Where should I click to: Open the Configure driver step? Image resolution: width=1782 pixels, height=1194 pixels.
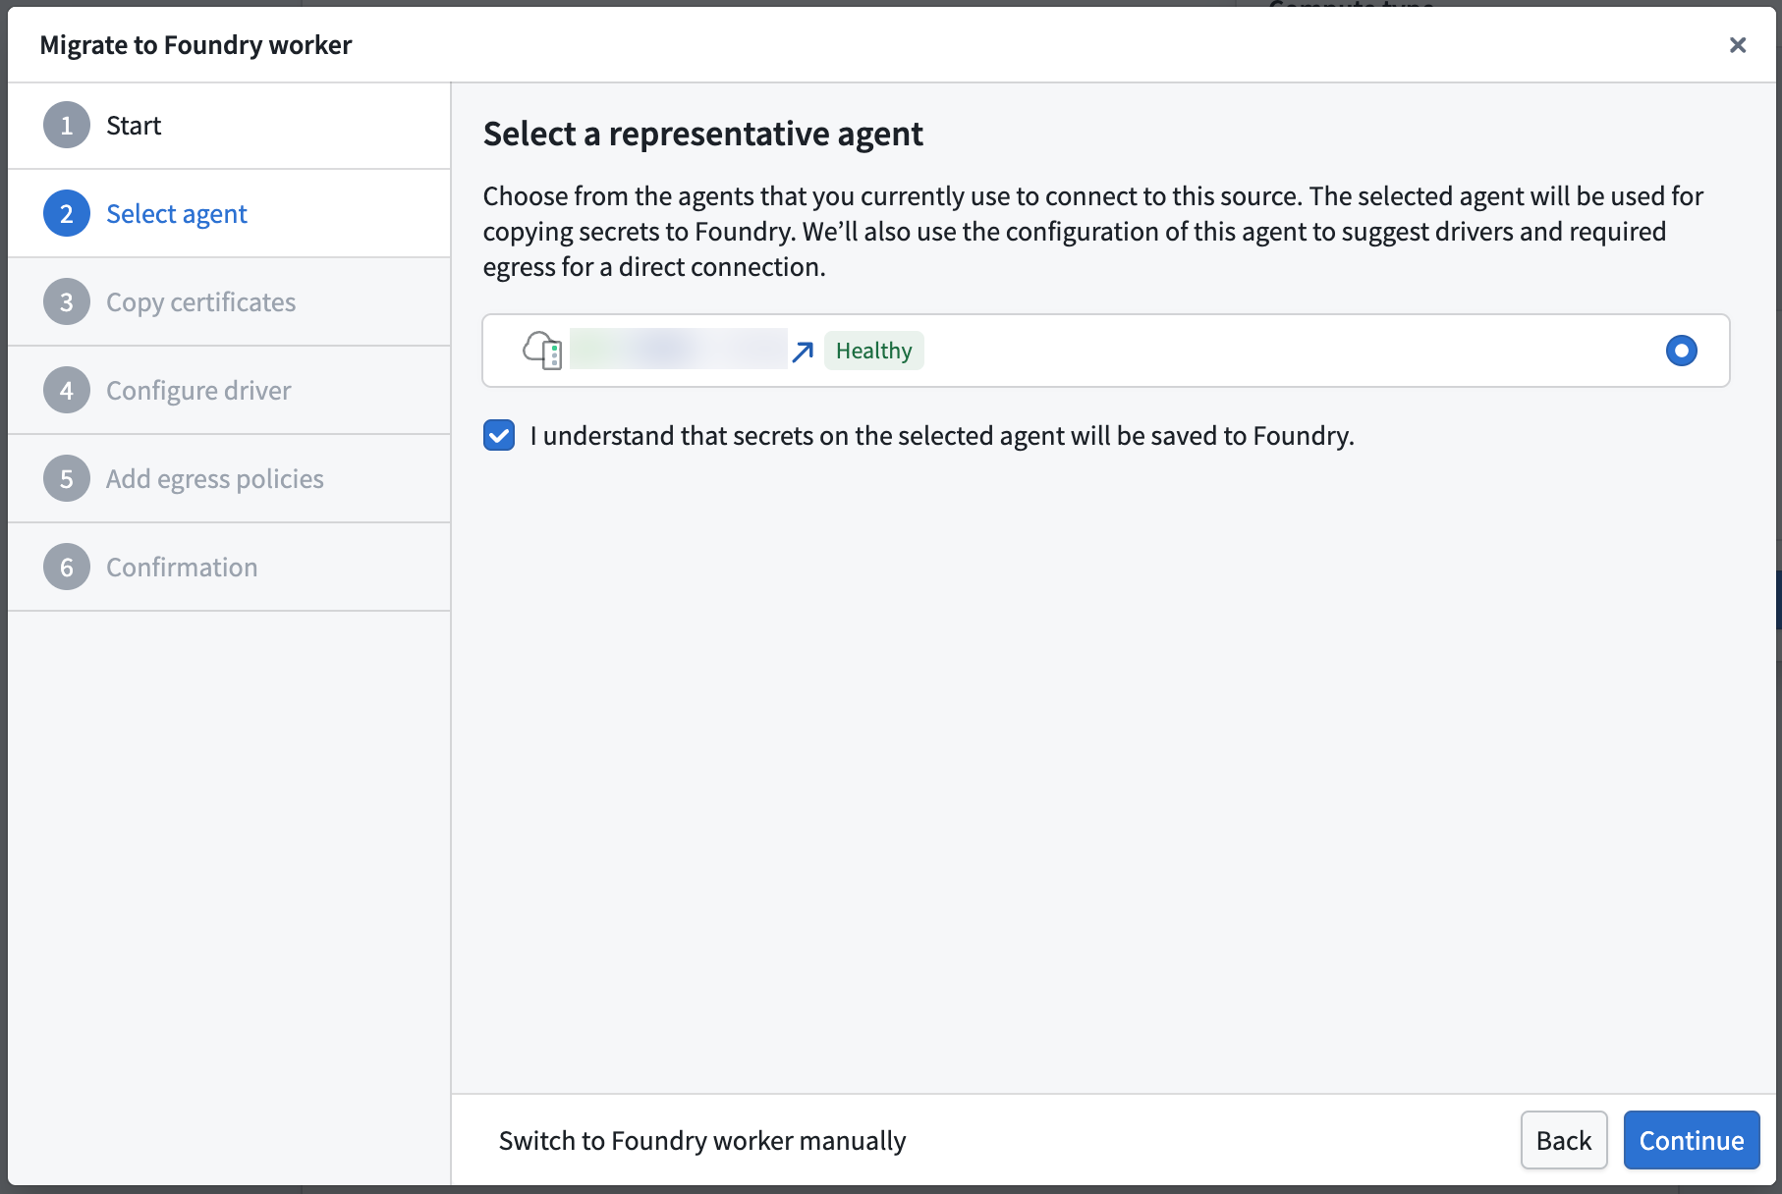pos(229,391)
